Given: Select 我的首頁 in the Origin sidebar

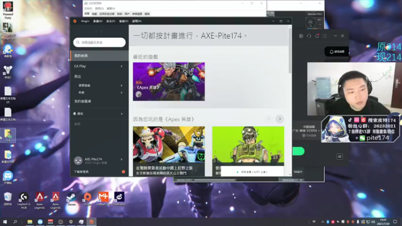Looking at the screenshot, I should [99, 56].
